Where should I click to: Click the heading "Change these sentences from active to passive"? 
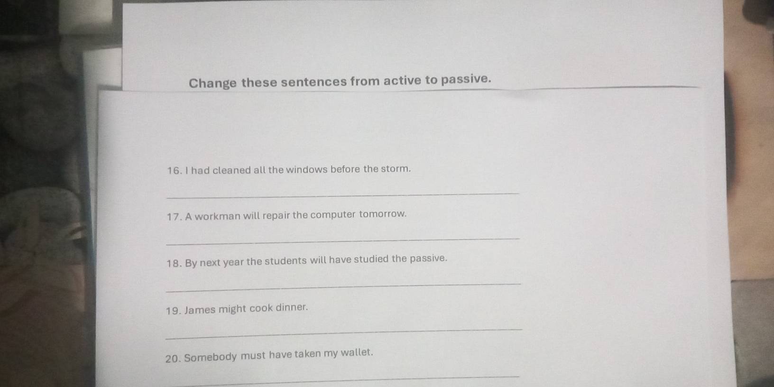[x=340, y=81]
